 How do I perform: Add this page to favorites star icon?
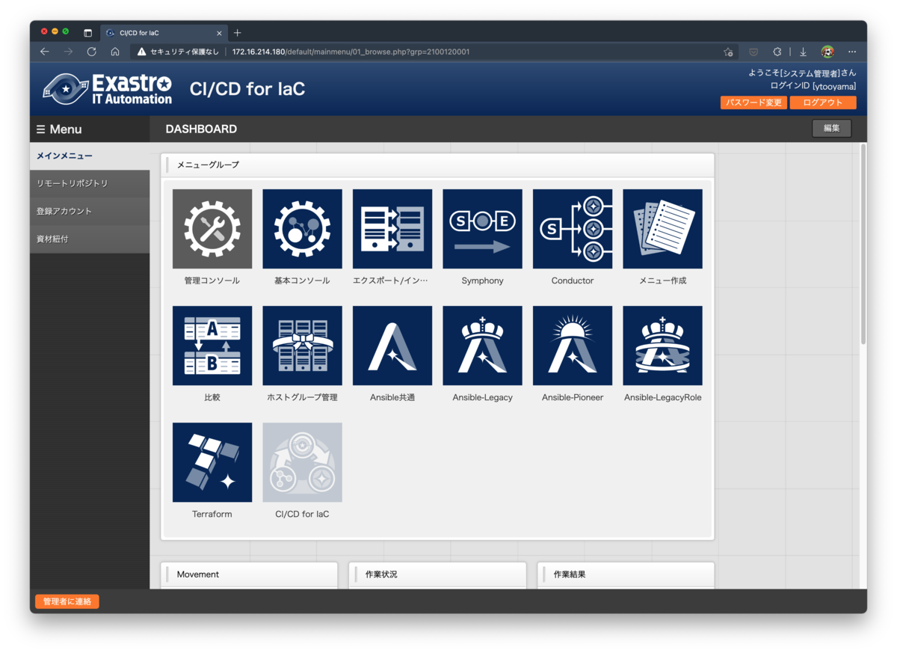tap(728, 52)
